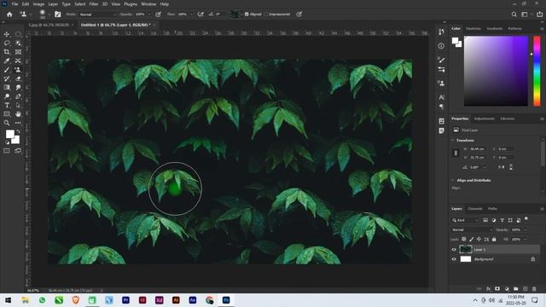Select the Rectangular Marquee tool
The width and height of the screenshot is (546, 307).
(18, 34)
